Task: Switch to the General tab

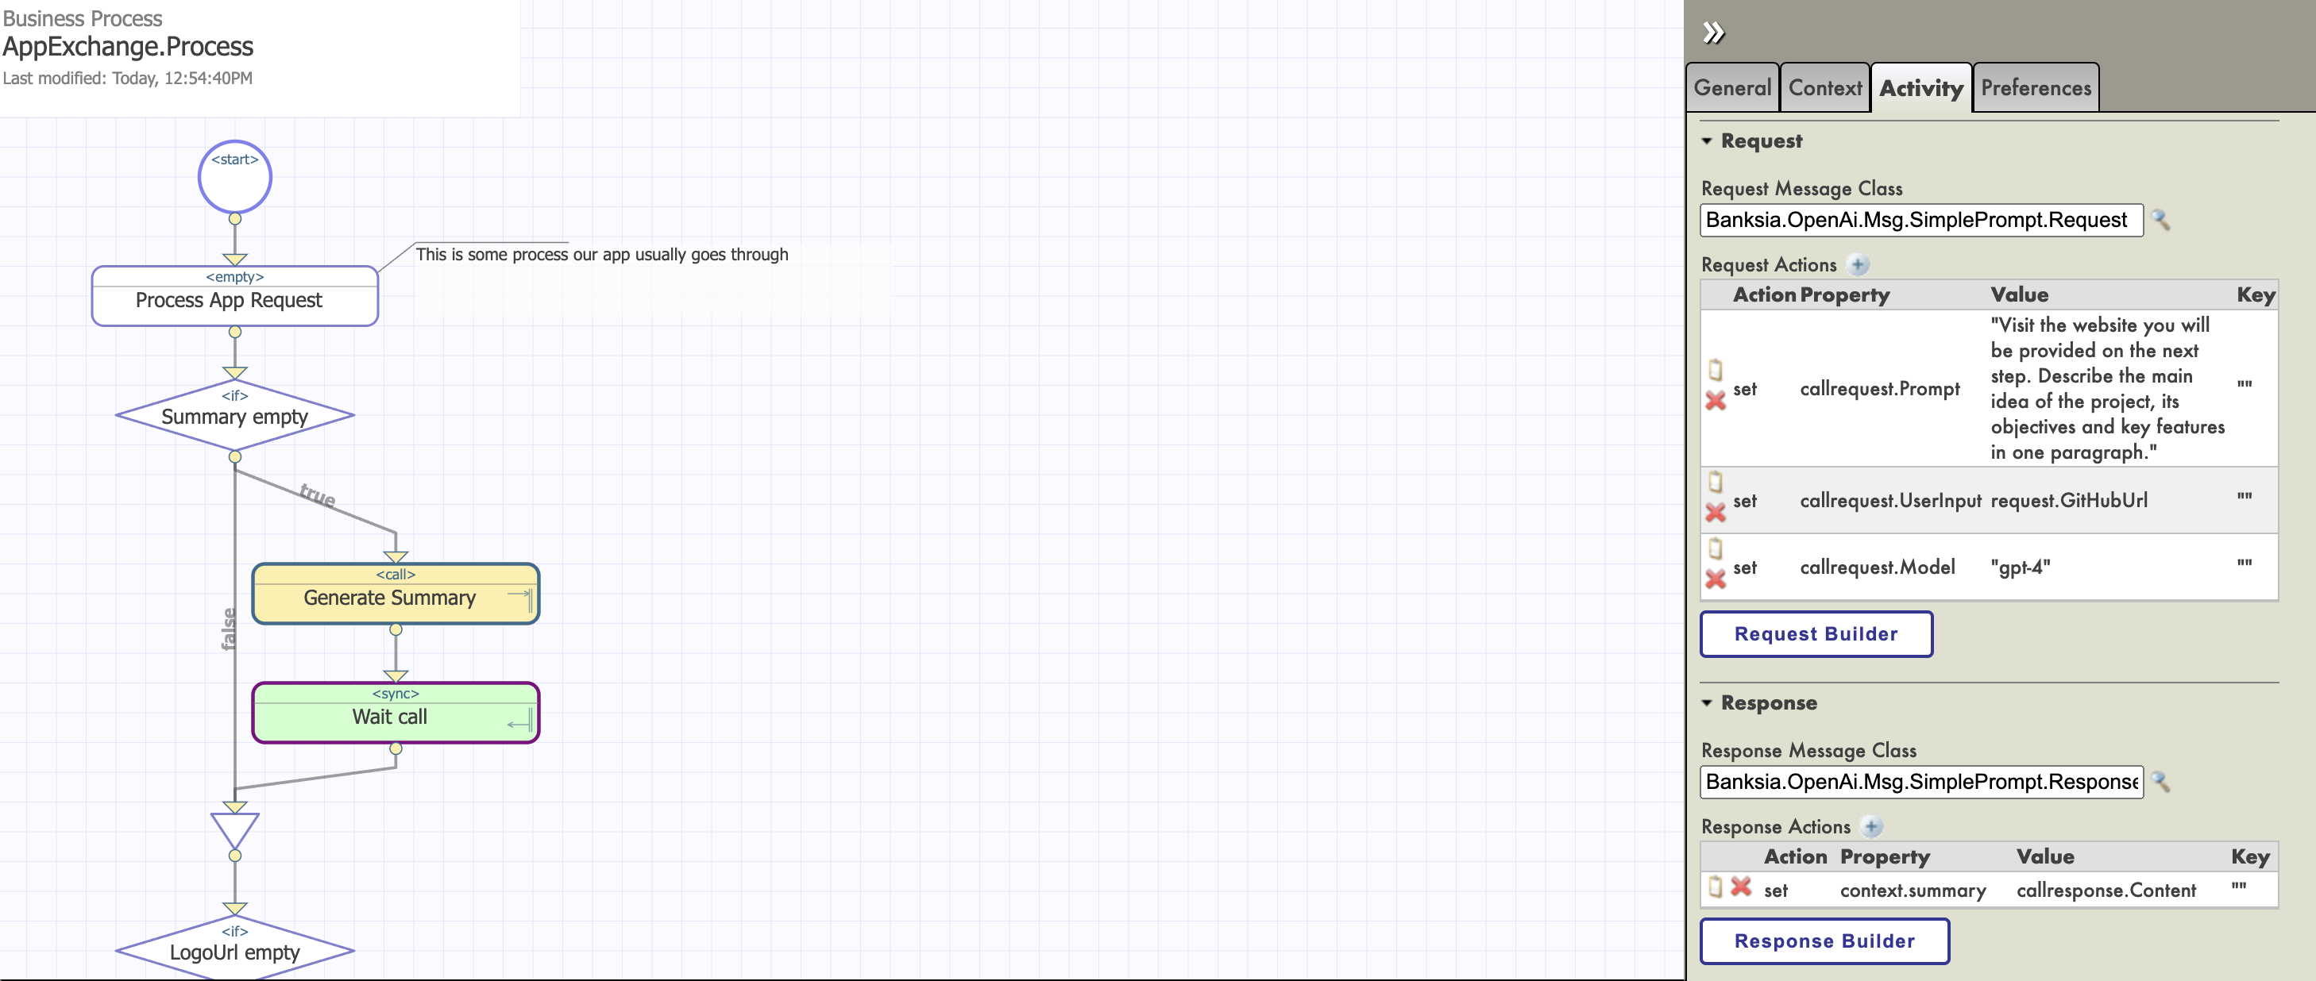Action: (x=1731, y=88)
